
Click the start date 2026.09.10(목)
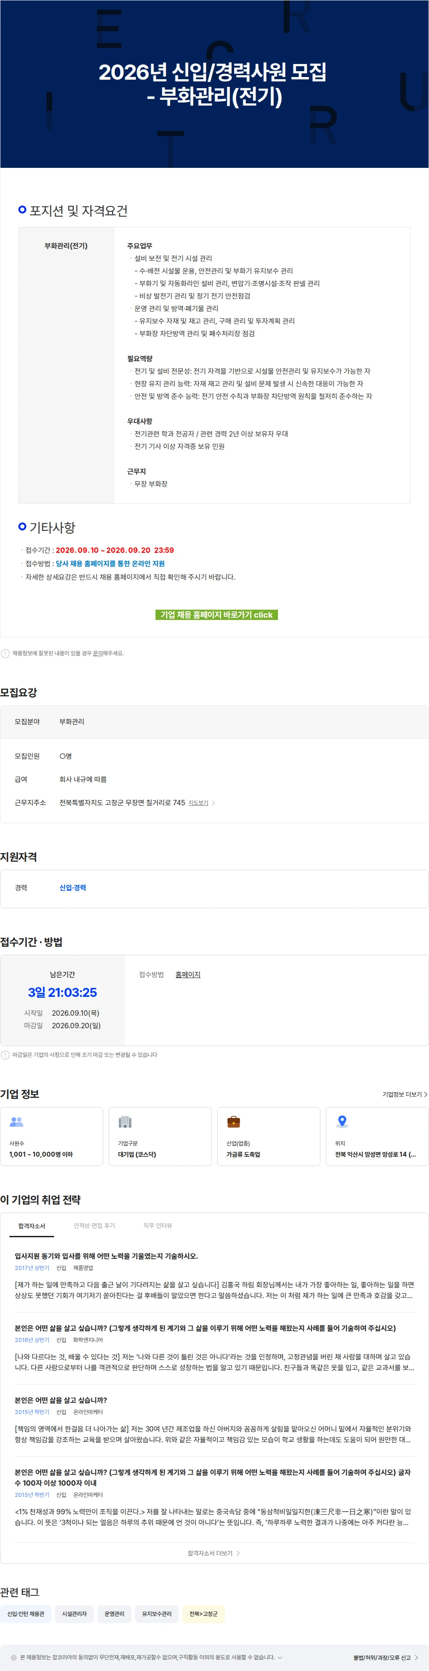76,1013
